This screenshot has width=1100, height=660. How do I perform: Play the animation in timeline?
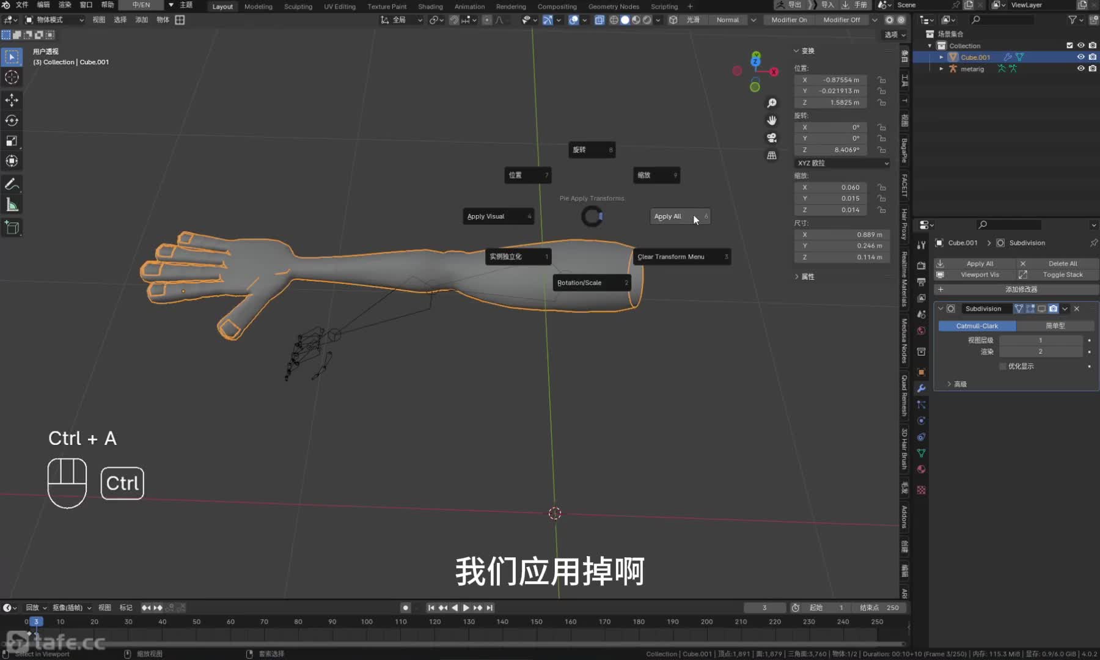point(466,607)
